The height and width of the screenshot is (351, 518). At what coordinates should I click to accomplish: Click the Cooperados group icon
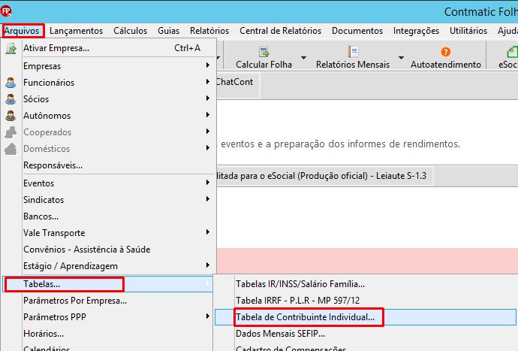[11, 132]
